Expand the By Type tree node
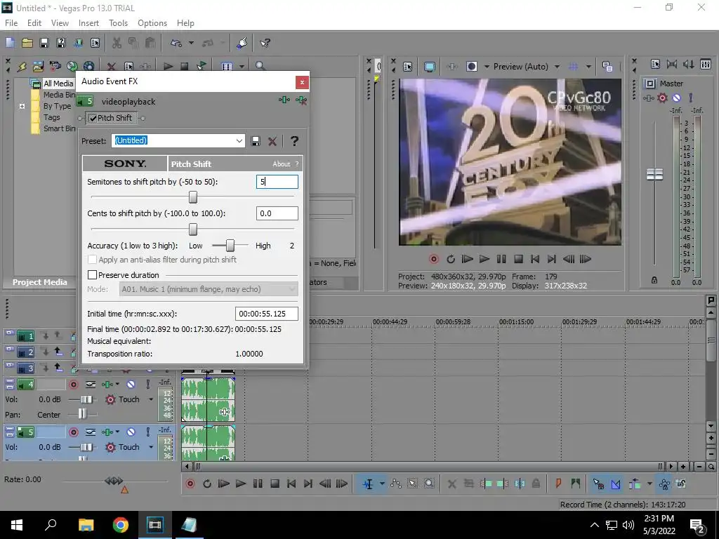This screenshot has width=719, height=539. pos(22,106)
